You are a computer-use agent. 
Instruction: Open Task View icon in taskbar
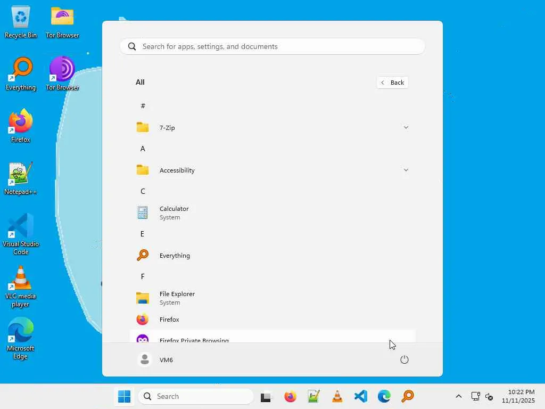click(x=266, y=396)
